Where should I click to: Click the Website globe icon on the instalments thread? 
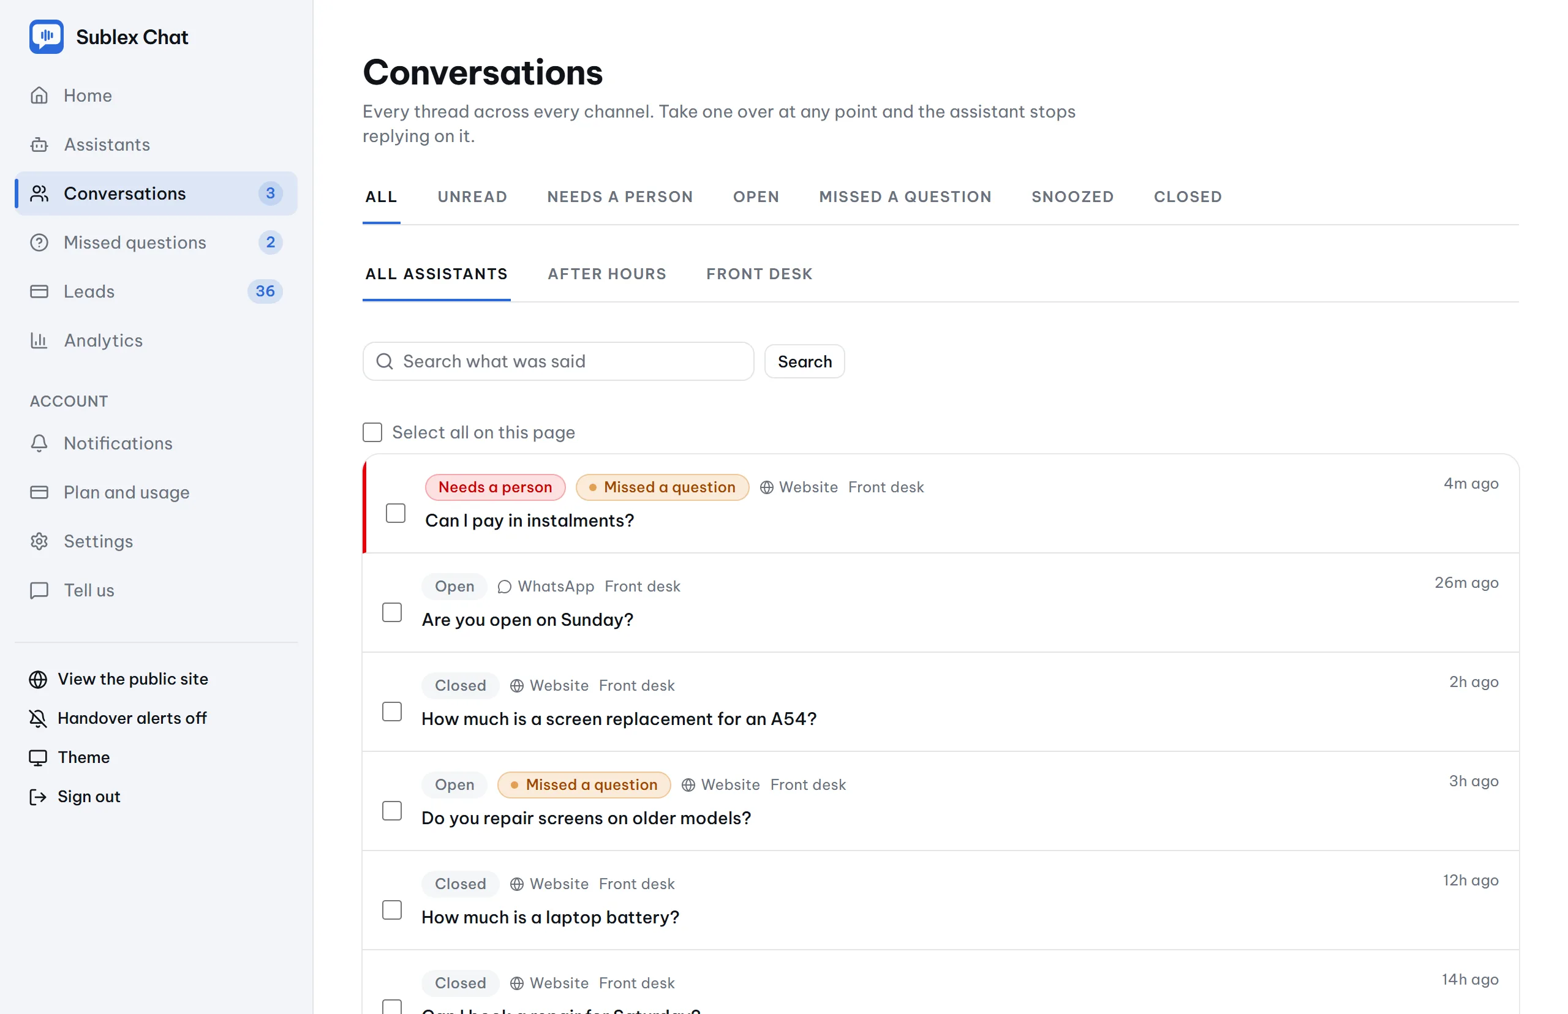pos(767,487)
